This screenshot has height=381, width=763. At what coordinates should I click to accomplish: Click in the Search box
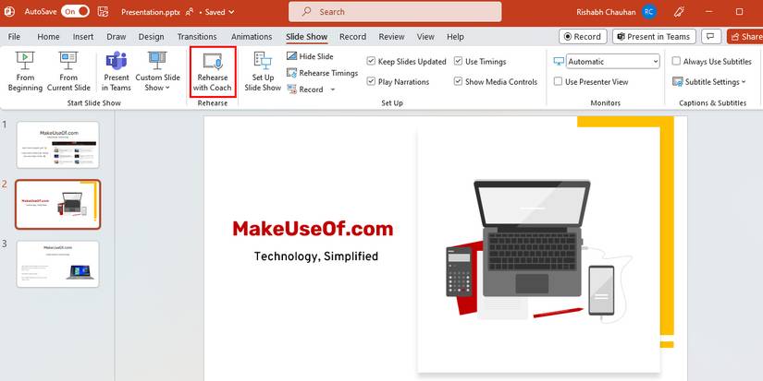395,12
